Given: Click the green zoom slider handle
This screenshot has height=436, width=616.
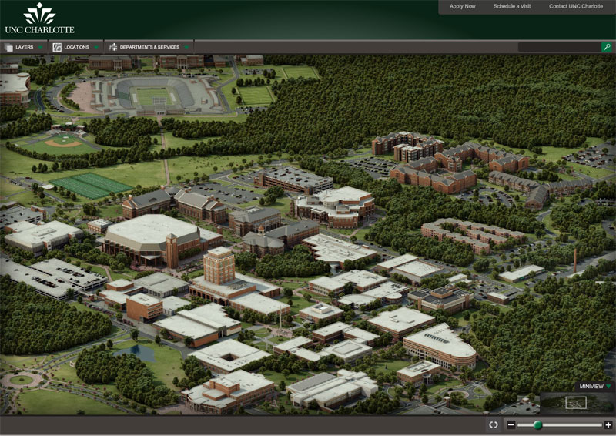Looking at the screenshot, I should (x=537, y=424).
